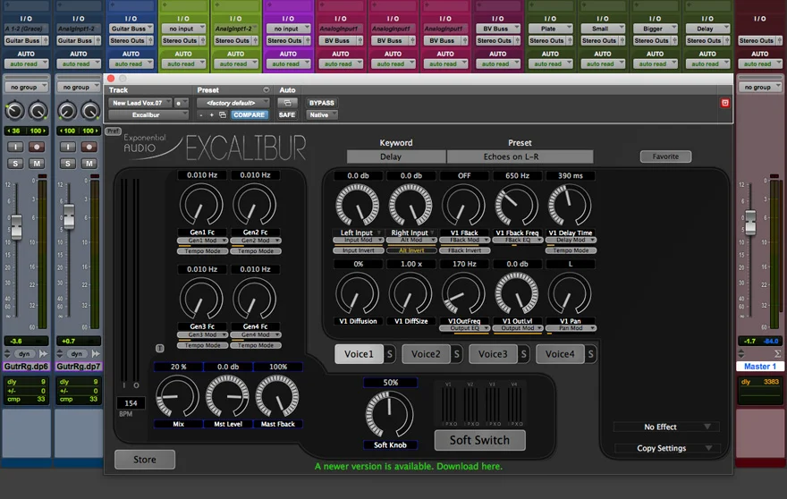Expand the Copy Settings dropdown
Viewport: 787px width, 499px height.
[666, 448]
